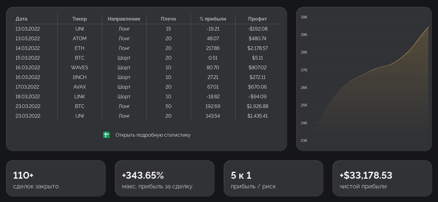This screenshot has width=438, height=202.
Task: Click the ETH ticker row cell
Action: click(x=79, y=48)
